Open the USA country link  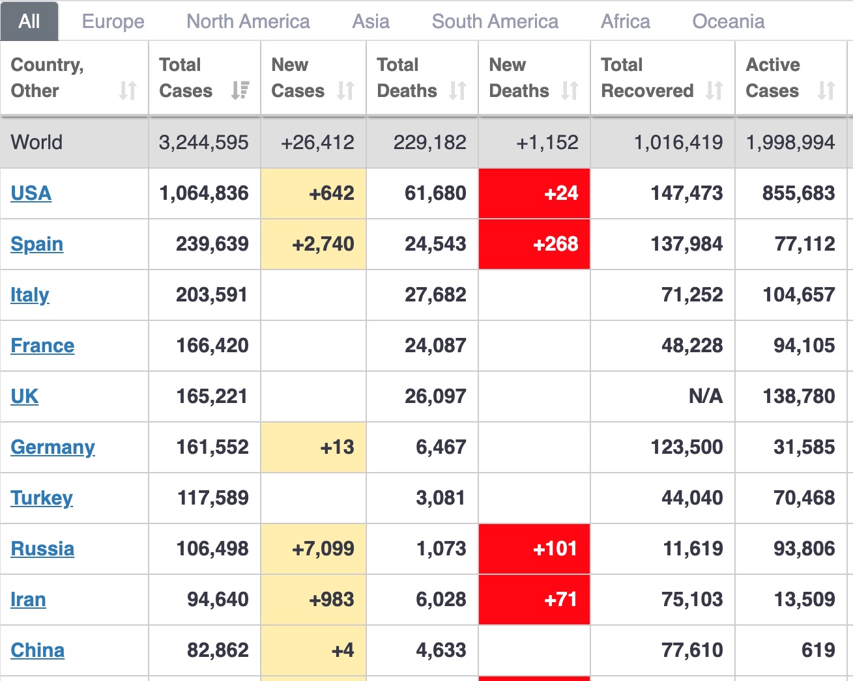click(31, 193)
